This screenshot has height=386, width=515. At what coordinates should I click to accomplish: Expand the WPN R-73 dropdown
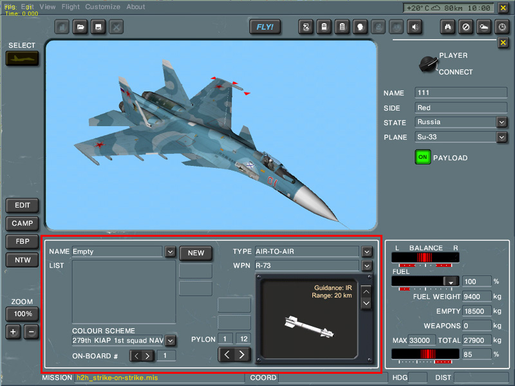[367, 266]
